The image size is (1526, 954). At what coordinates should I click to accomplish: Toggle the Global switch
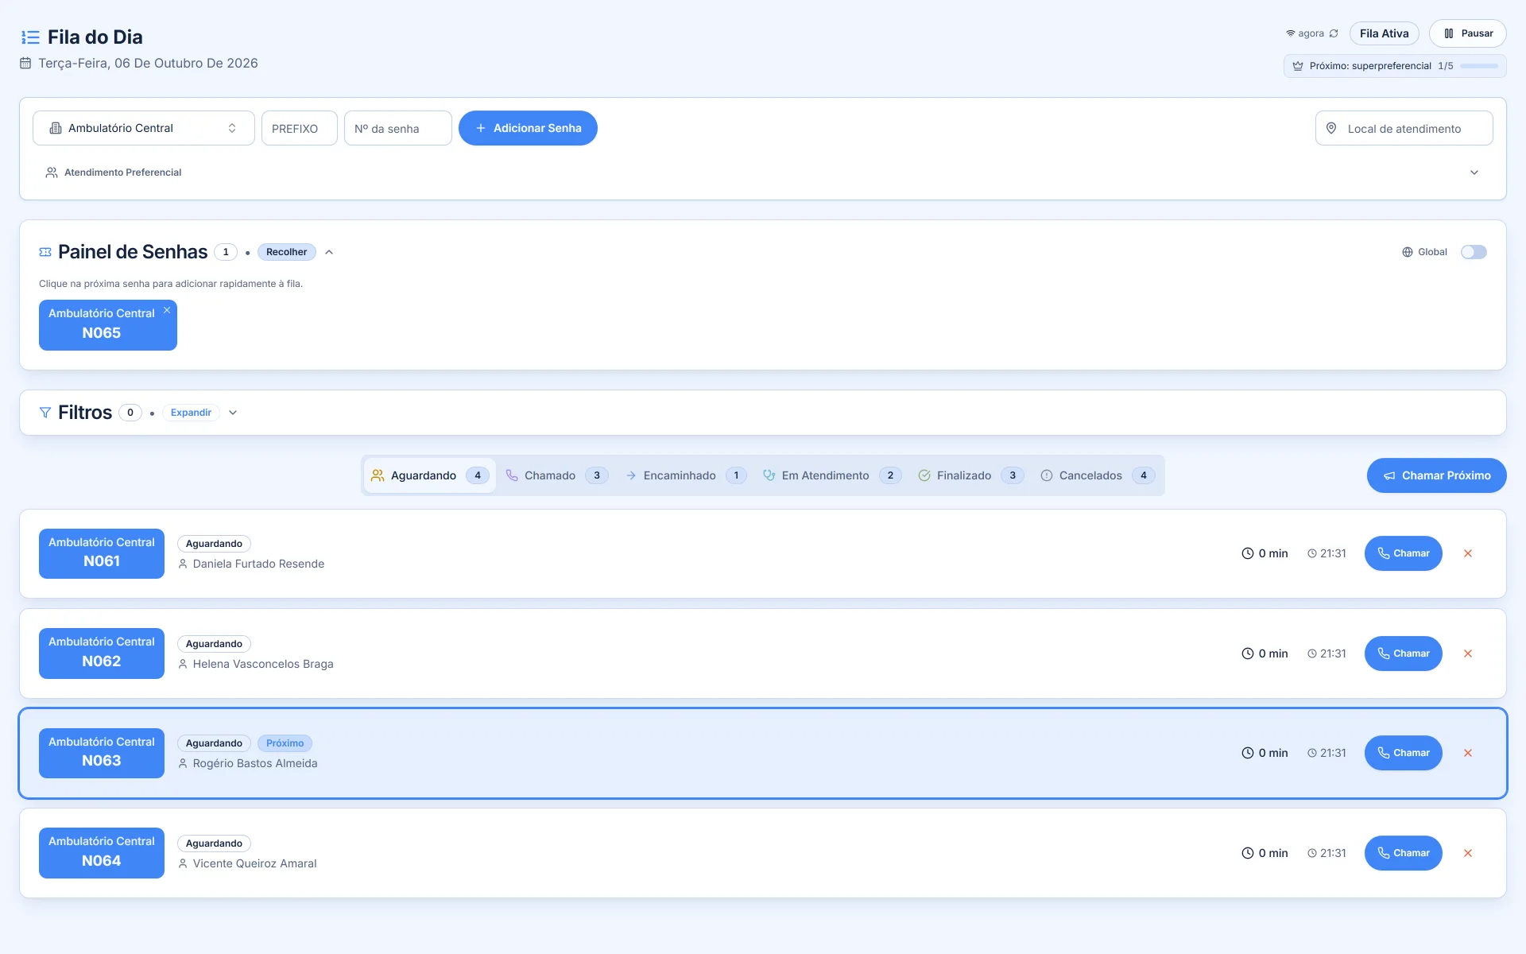pyautogui.click(x=1474, y=252)
